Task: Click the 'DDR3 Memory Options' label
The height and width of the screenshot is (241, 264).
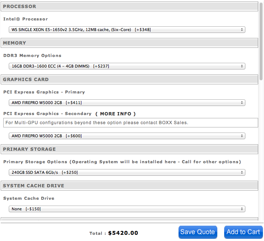Action: 32,56
